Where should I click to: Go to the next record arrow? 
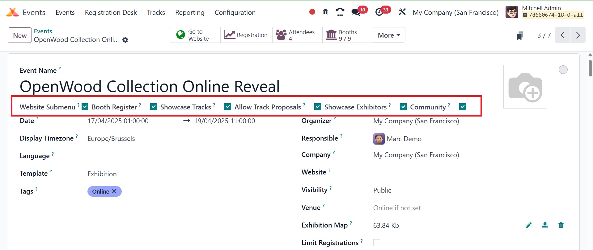578,35
